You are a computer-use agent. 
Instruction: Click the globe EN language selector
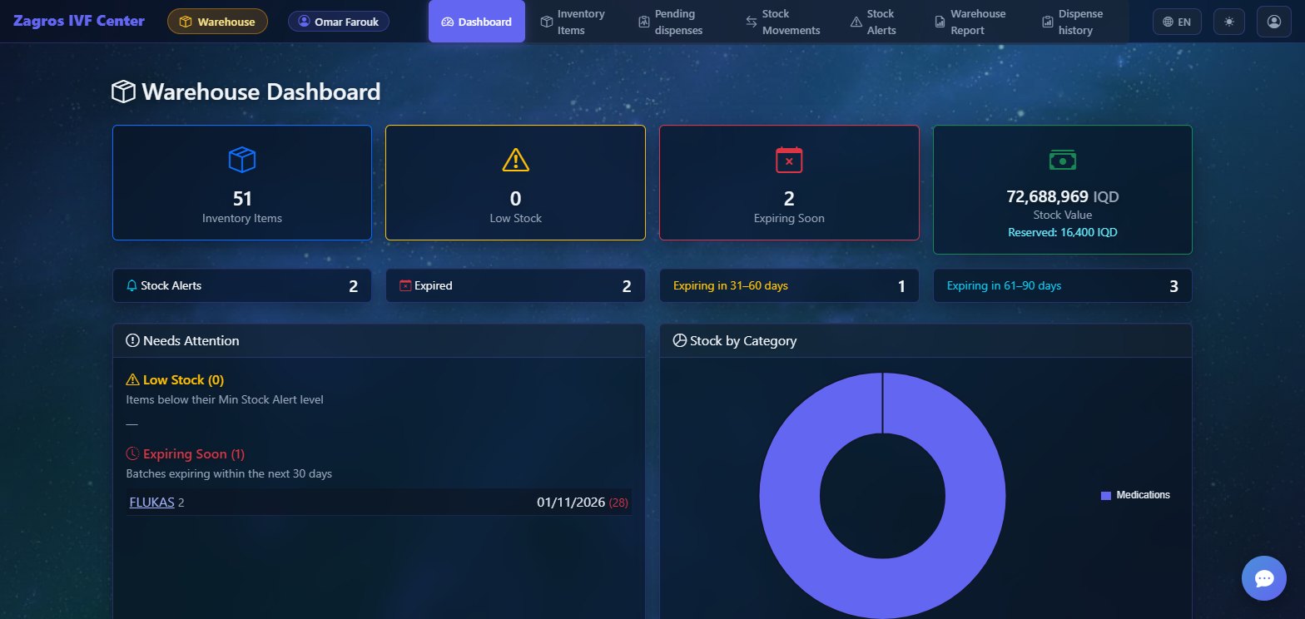1177,22
